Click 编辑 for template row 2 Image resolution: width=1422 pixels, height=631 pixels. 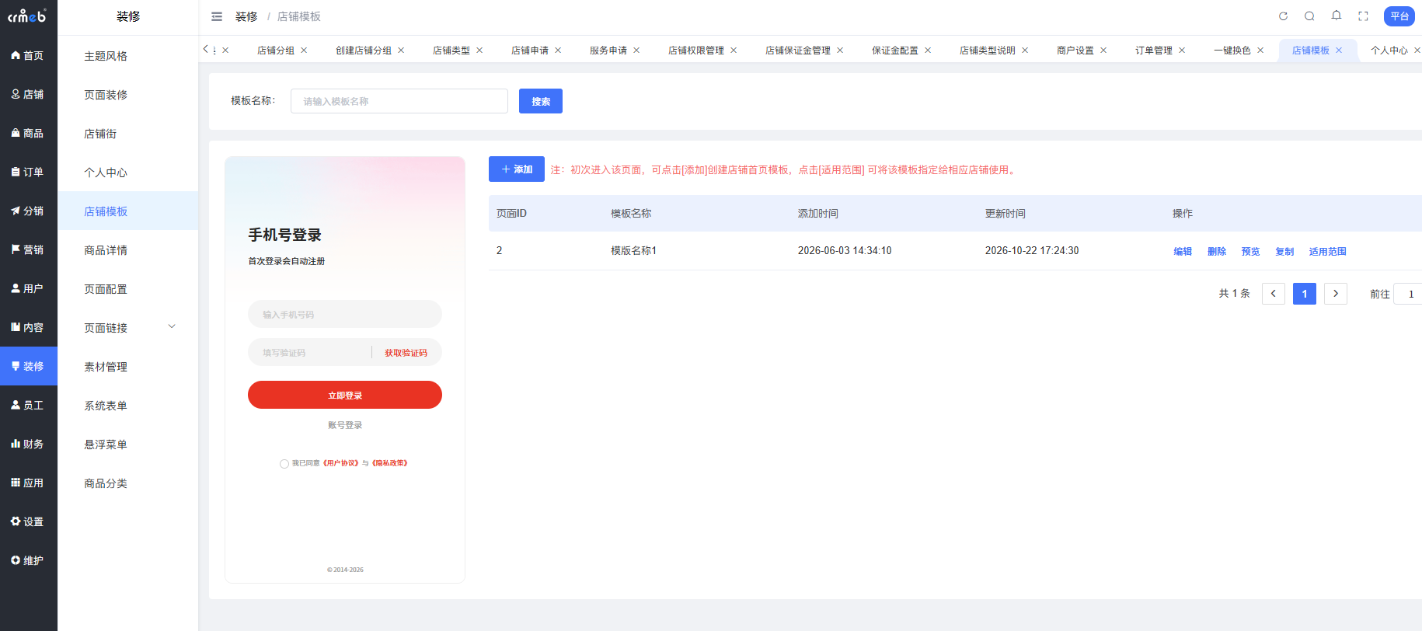[1183, 252]
